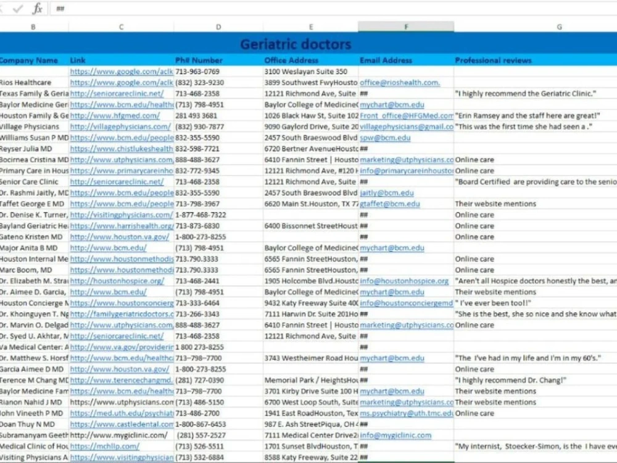Select phone number (281) 727-0390
This screenshot has width=617, height=463.
[199, 380]
